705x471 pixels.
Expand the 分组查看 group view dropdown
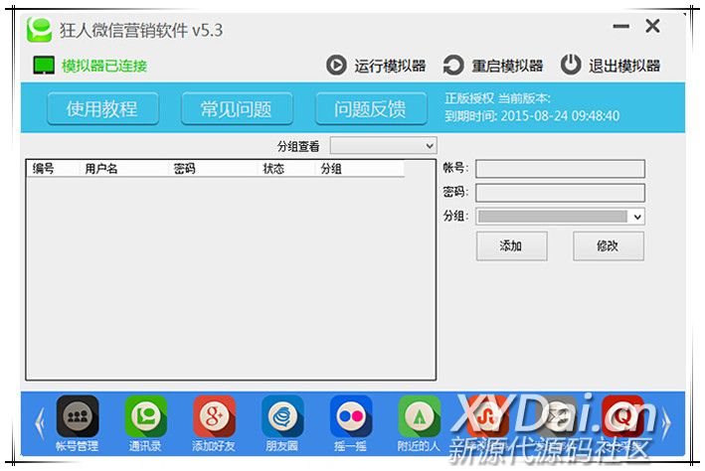pos(383,146)
